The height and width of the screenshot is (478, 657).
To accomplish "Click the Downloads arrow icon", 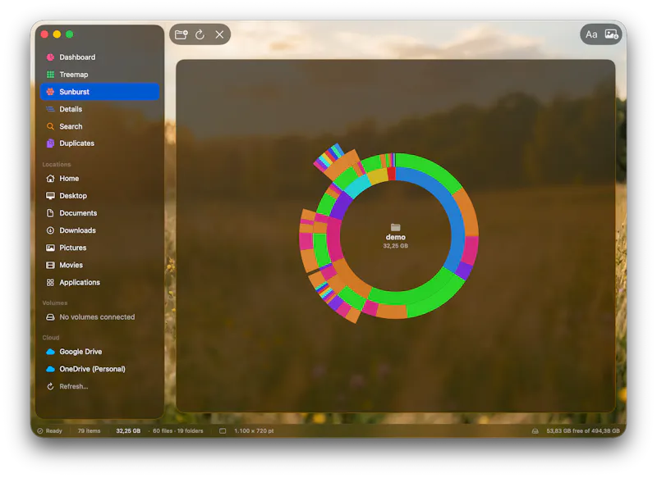I will 50,230.
